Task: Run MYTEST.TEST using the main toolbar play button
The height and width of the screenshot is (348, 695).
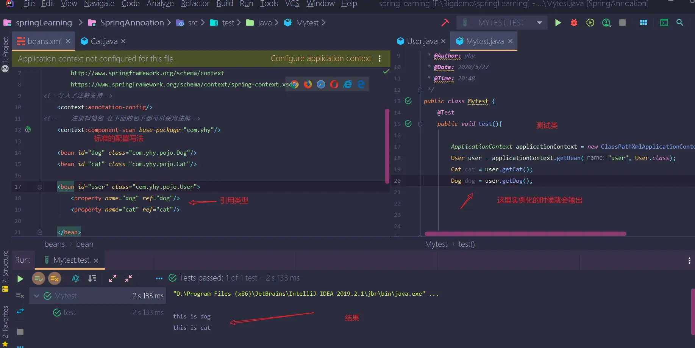Action: 558,23
